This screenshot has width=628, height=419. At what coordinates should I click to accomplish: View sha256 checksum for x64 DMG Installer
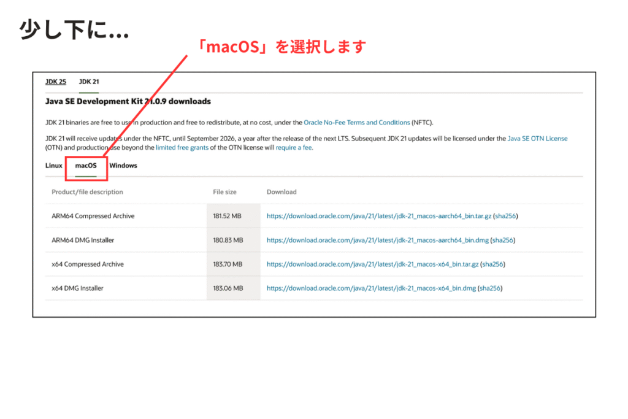coord(489,288)
